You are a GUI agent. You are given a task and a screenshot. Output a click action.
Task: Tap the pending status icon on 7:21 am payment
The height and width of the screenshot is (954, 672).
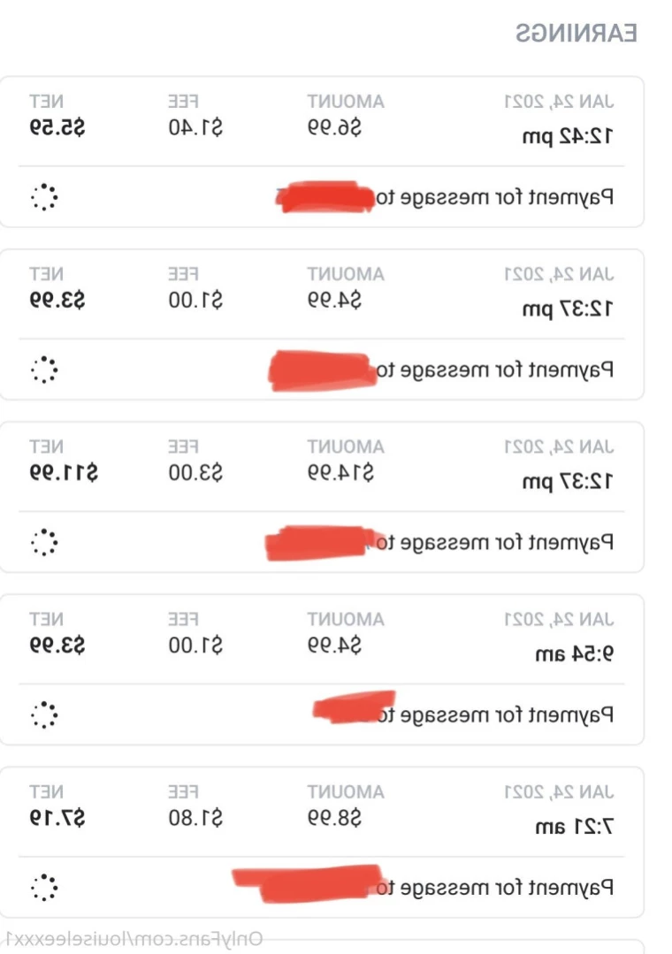pos(44,887)
